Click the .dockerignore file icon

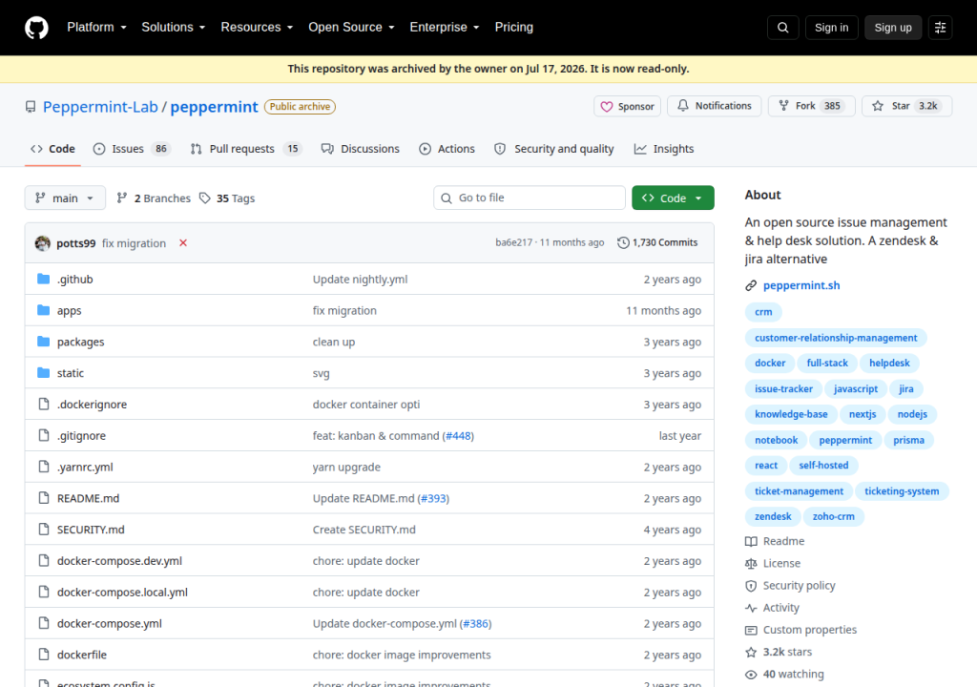pos(44,404)
